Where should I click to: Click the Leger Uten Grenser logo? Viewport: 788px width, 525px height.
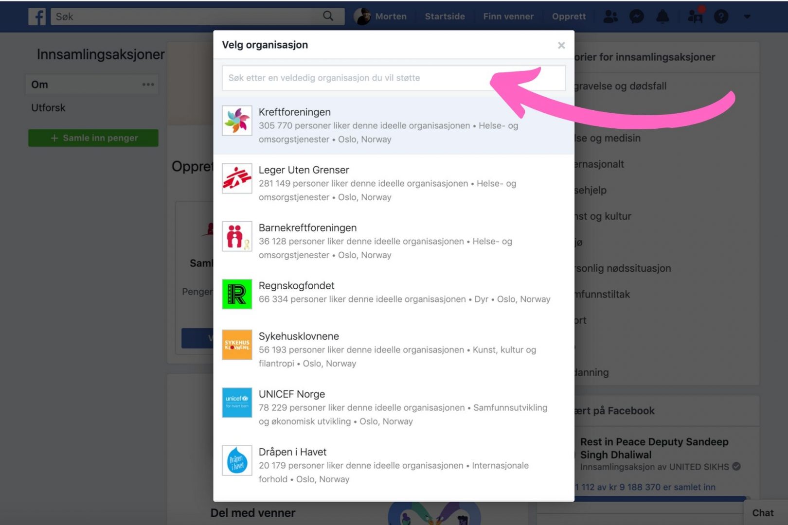[x=237, y=178]
